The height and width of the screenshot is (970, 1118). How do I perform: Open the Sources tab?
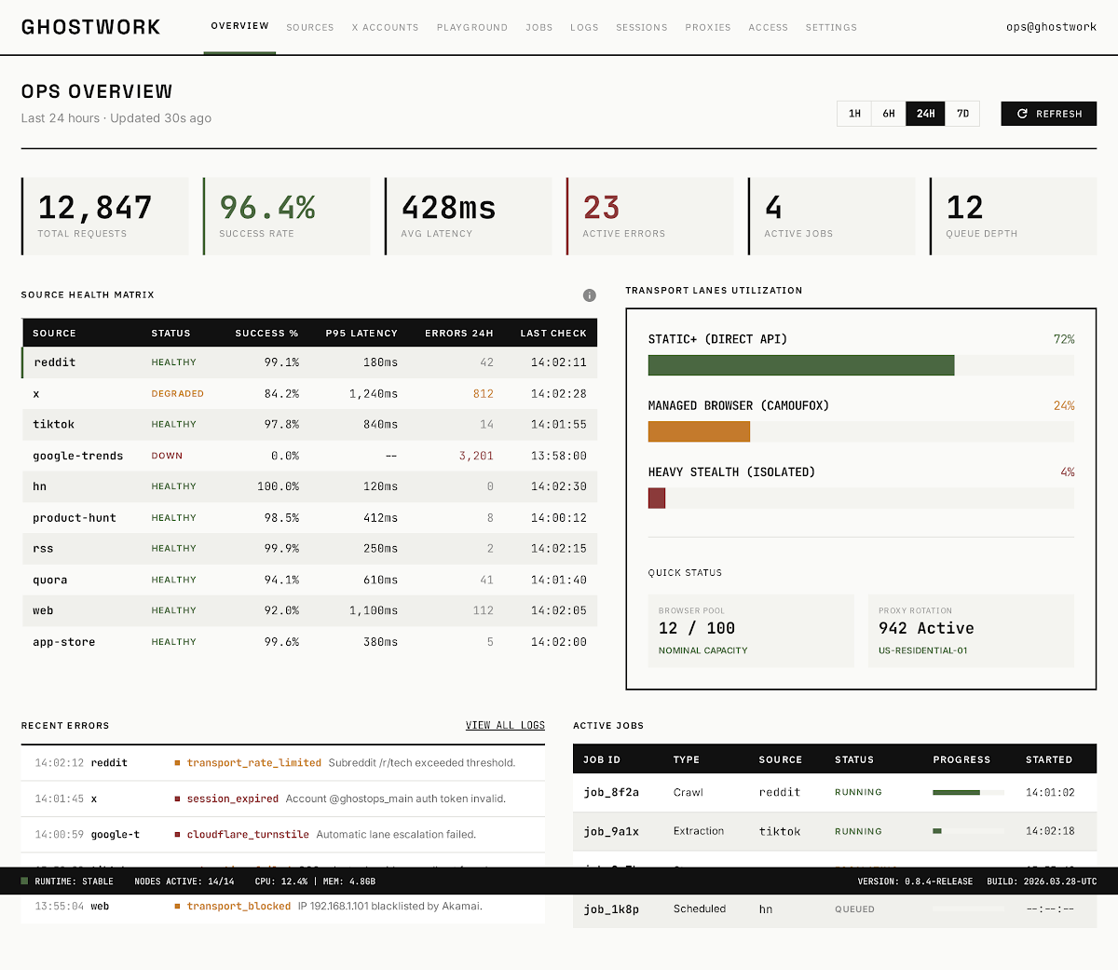pyautogui.click(x=310, y=28)
